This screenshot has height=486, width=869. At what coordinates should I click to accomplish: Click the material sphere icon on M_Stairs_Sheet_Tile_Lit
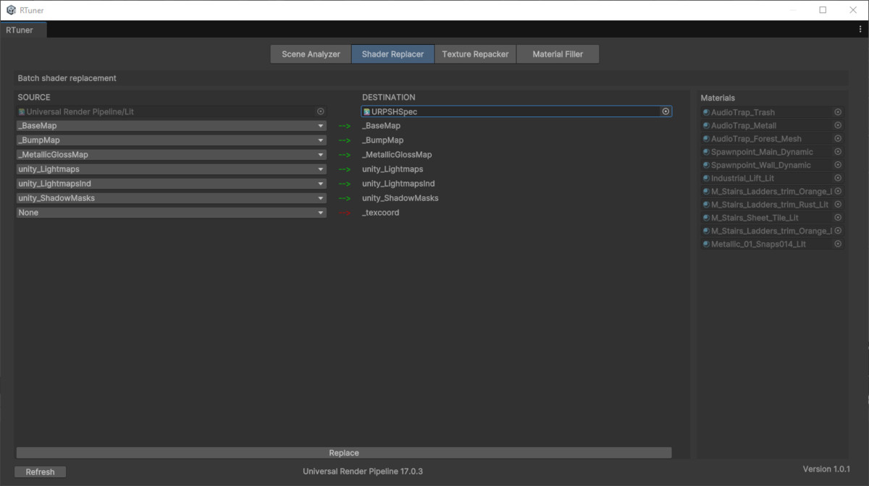tap(706, 217)
